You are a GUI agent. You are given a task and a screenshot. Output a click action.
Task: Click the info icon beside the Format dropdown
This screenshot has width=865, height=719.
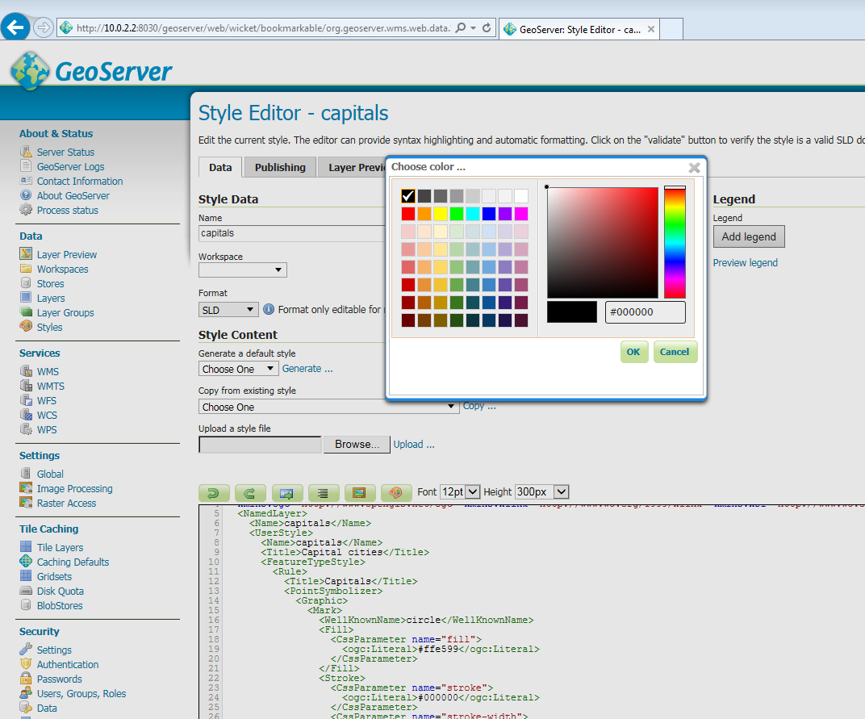[x=269, y=309]
